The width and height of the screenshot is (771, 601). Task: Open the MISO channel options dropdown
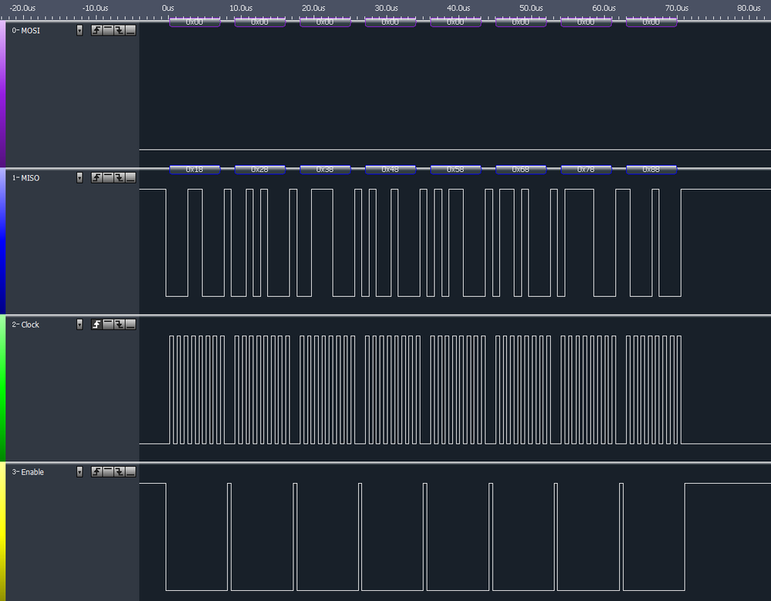[79, 177]
